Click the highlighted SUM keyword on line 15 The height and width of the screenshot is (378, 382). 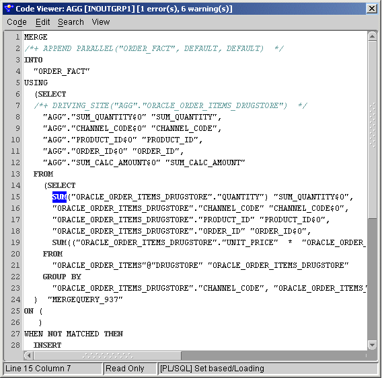59,197
